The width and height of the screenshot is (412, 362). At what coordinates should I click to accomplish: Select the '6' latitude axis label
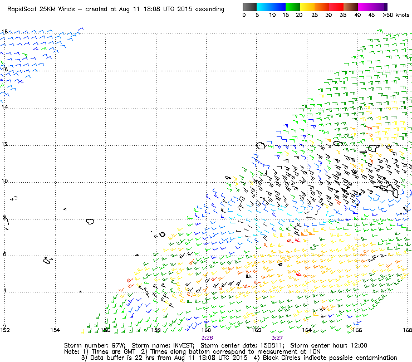click(4, 254)
